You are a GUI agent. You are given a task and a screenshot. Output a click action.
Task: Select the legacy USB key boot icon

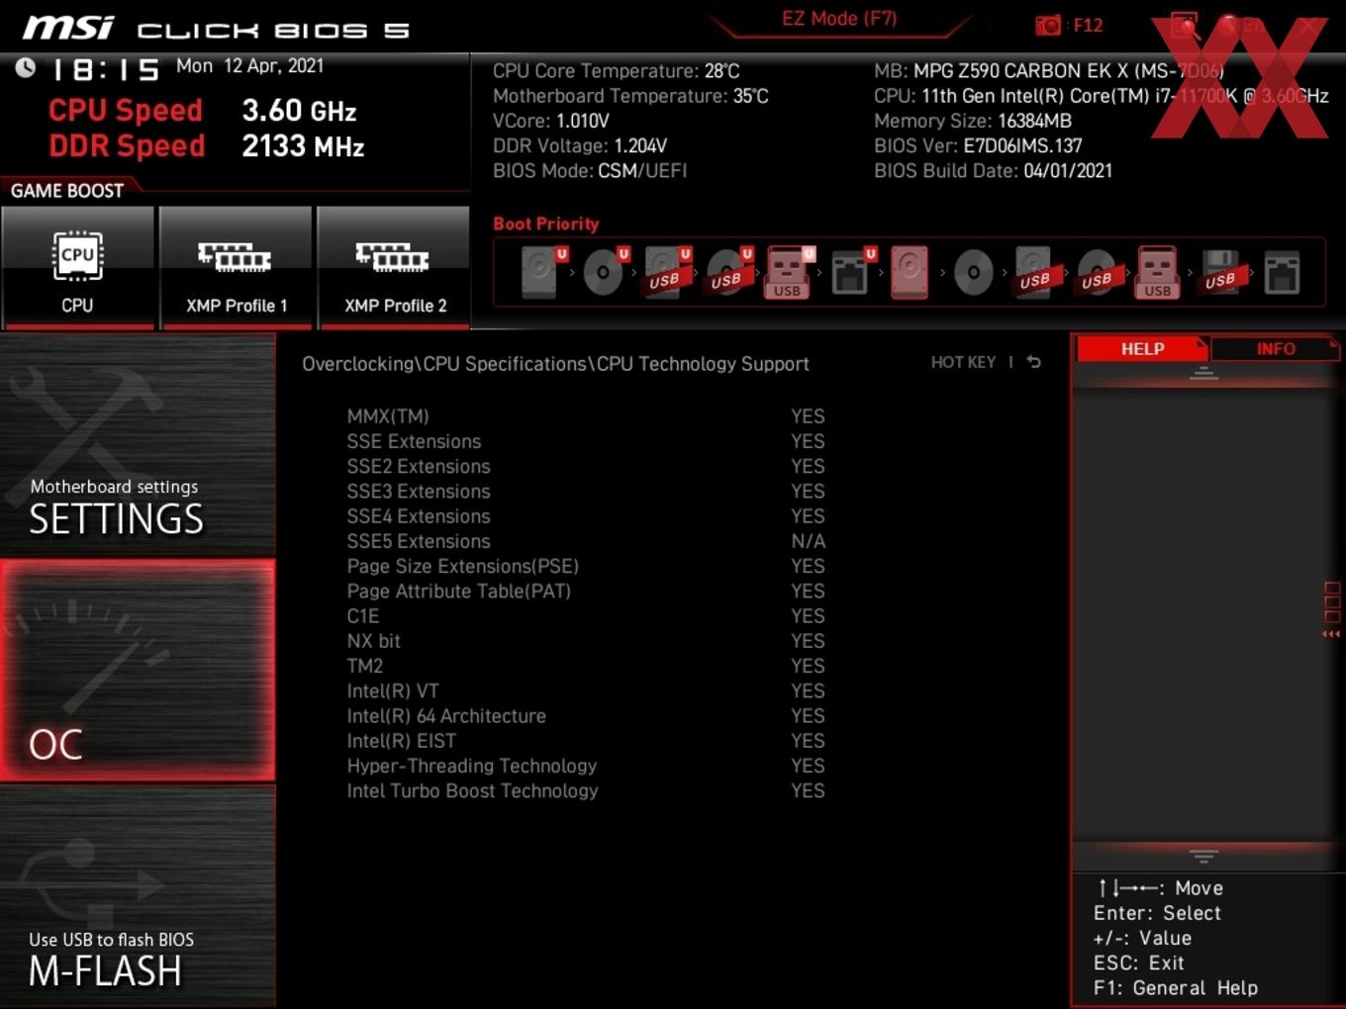click(x=1157, y=272)
